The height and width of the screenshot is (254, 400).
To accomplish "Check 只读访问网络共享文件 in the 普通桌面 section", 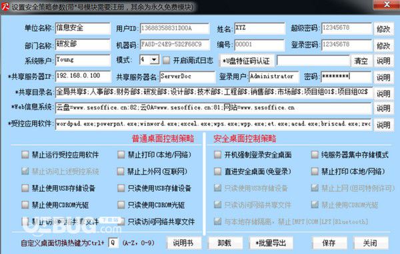I will point(121,221).
